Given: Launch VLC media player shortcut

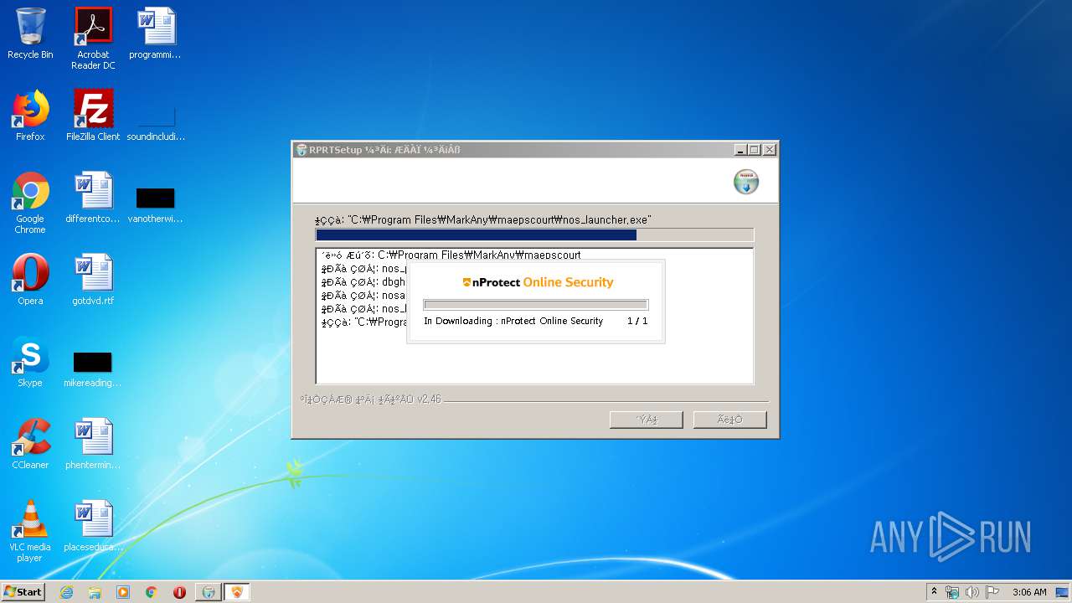Looking at the screenshot, I should tap(30, 531).
